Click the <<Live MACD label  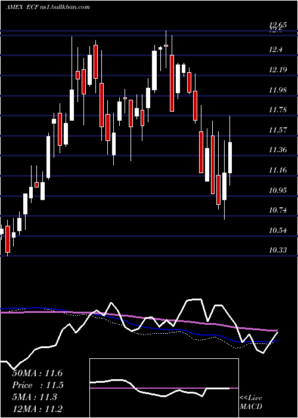click(251, 402)
